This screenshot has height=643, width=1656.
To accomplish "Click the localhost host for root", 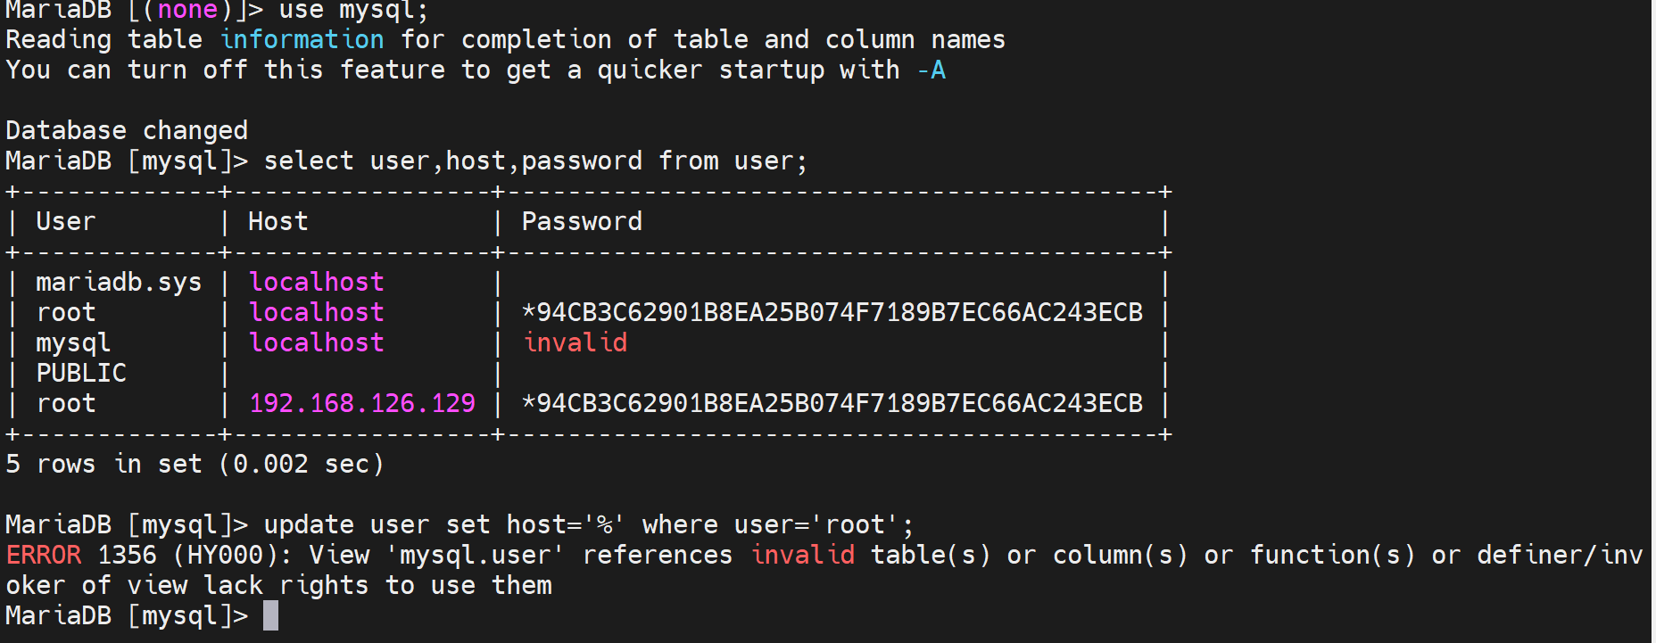I will click(316, 312).
